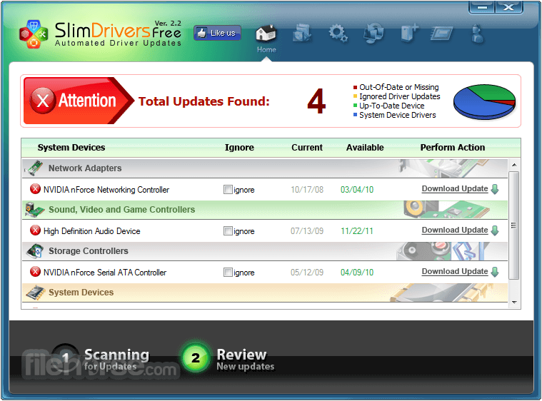The height and width of the screenshot is (401, 542).
Task: Select the Storage Controllers category row
Action: click(265, 251)
